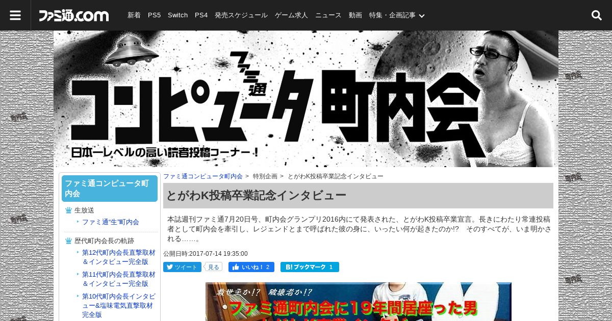
Task: Go to the PS5 section
Action: click(154, 15)
